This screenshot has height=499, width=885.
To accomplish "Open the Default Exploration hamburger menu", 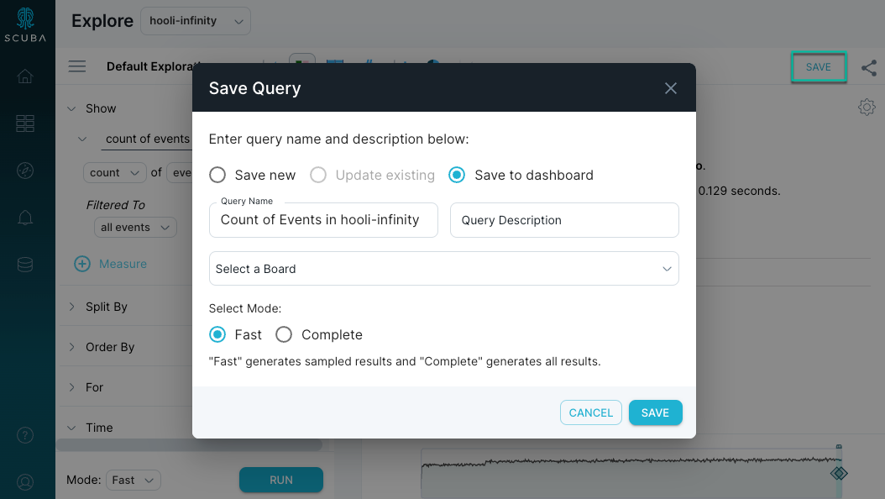I will (76, 66).
